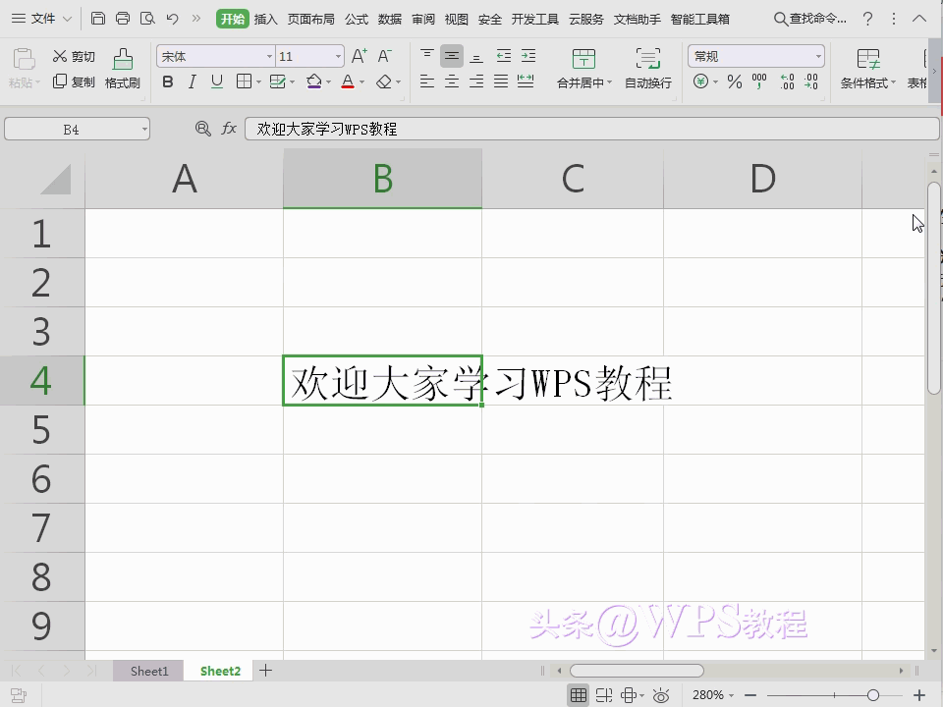Decrease font size with A- icon
943x707 pixels.
point(385,57)
